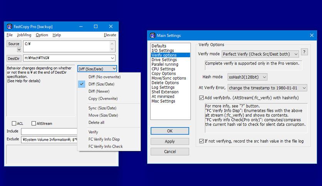Uncheck the Add verifyInfo option
The width and height of the screenshot is (322, 186).
pyautogui.click(x=201, y=98)
